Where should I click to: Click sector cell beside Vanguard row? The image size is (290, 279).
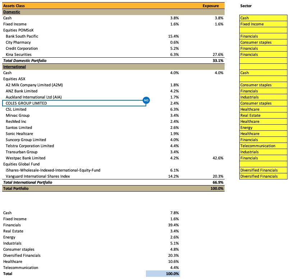click(x=263, y=176)
